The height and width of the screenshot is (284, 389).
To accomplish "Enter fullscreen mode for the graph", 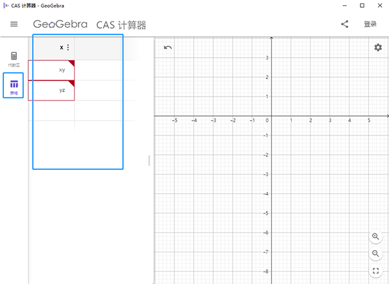I will tap(376, 271).
